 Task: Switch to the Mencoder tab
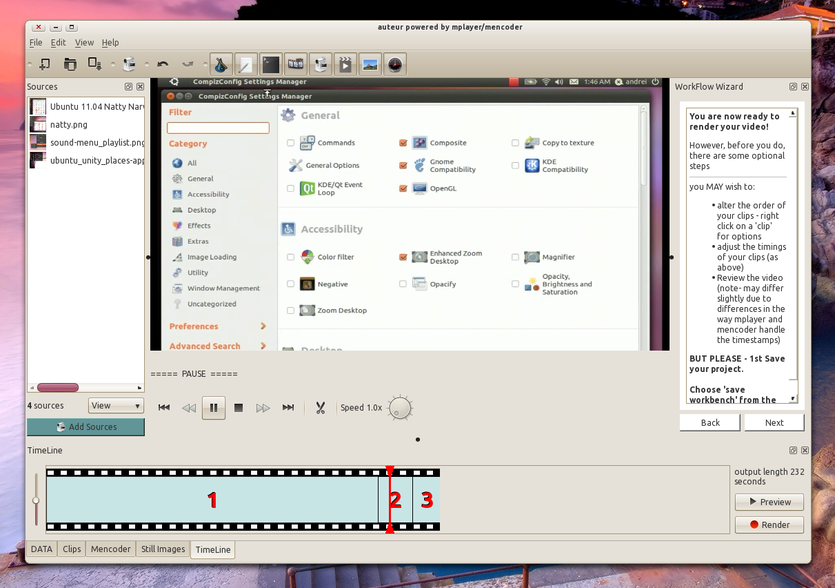tap(110, 549)
